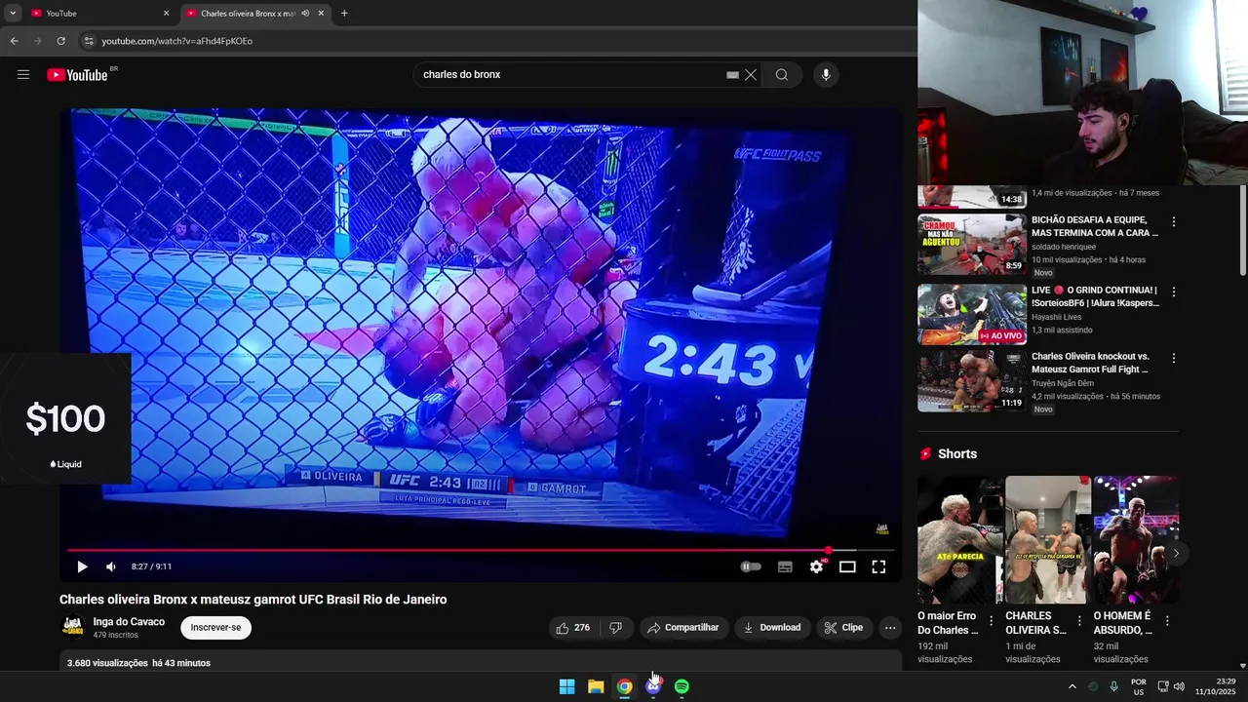View site information icon in the address bar
This screenshot has width=1248, height=702.
tap(88, 41)
